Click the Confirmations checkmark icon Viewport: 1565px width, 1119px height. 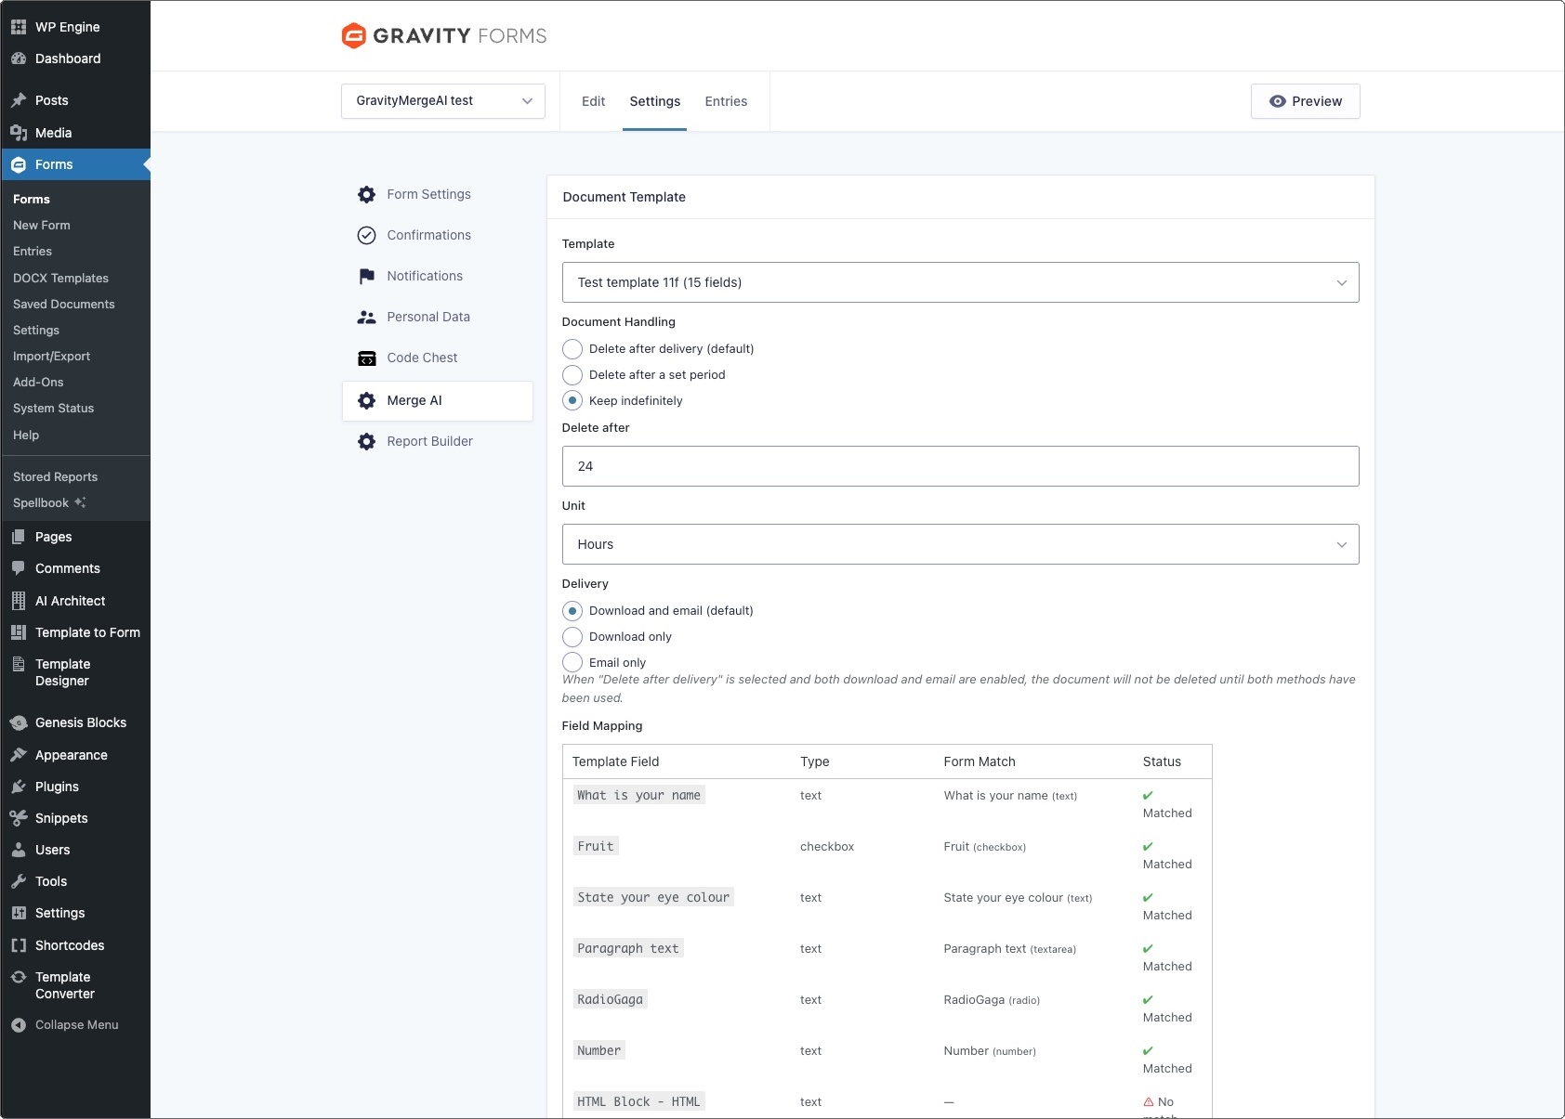coord(366,235)
